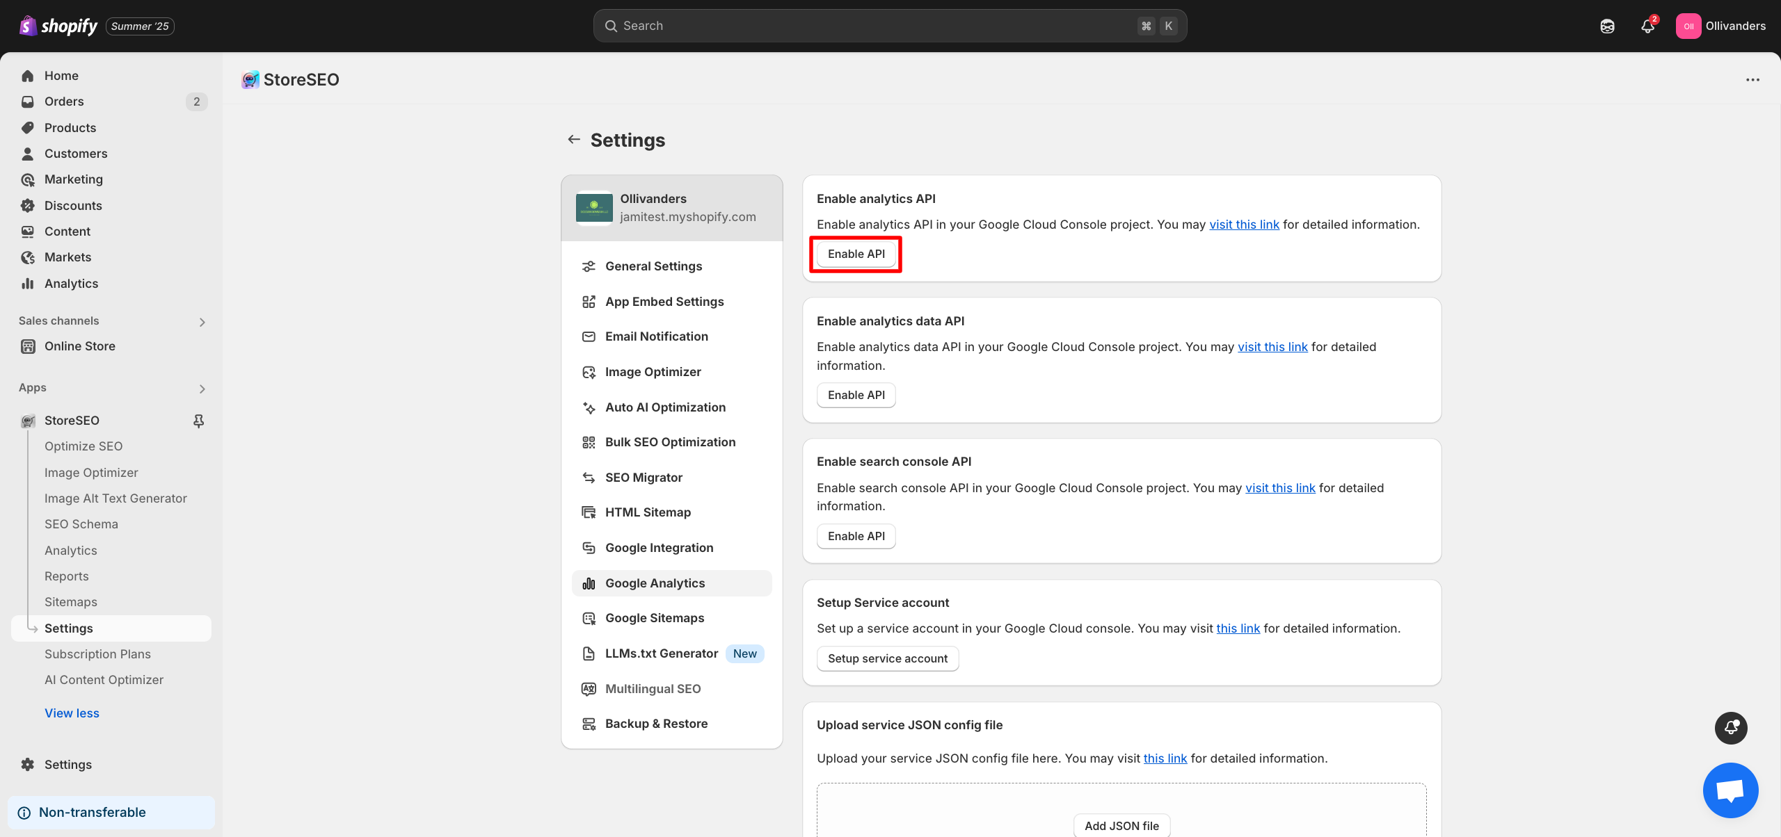1781x837 pixels.
Task: Click the Non-transferable info icon
Action: (x=24, y=813)
